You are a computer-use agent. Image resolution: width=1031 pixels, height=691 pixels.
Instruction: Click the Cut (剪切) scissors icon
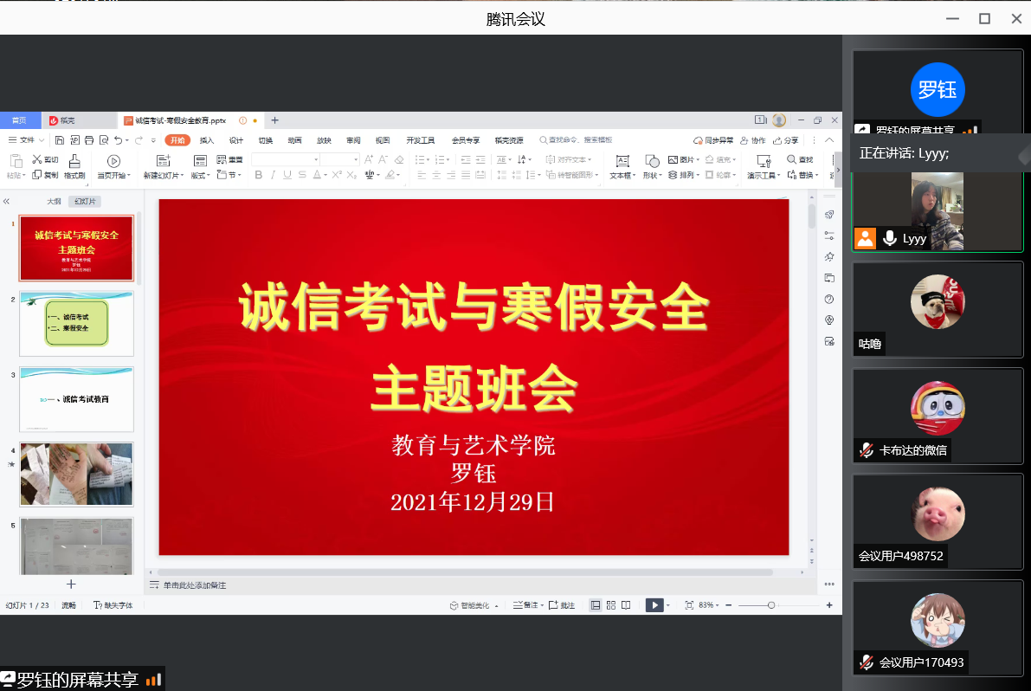point(37,159)
